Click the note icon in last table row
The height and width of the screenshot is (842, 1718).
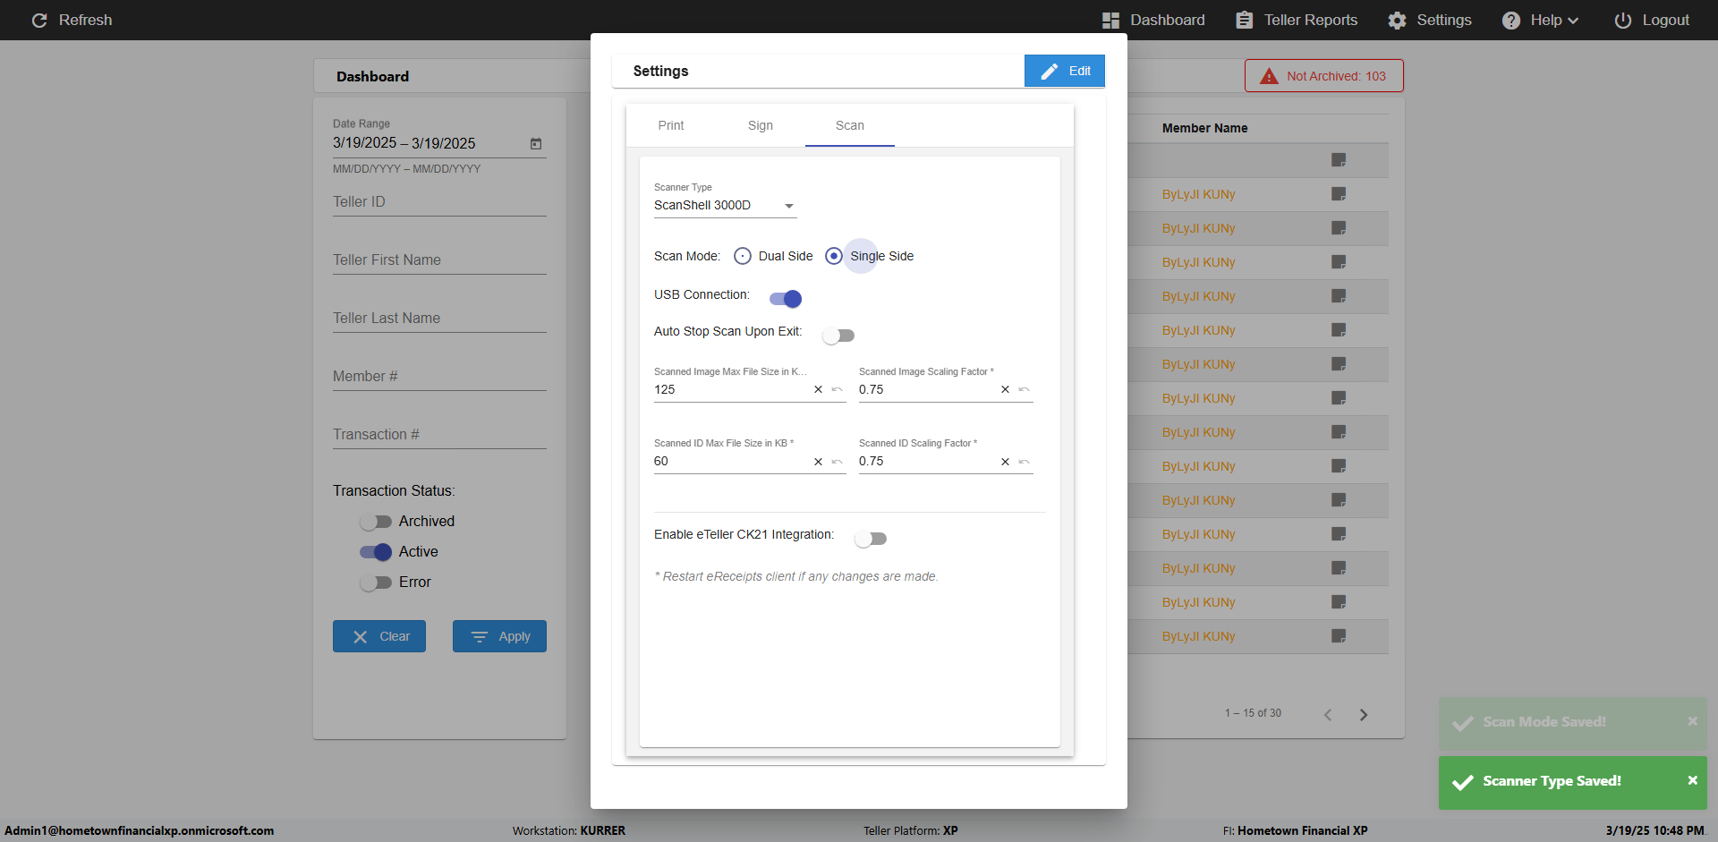1339,636
